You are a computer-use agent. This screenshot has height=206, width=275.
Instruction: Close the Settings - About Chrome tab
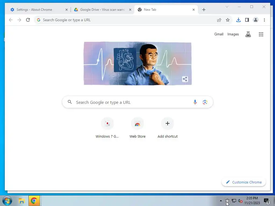click(67, 10)
